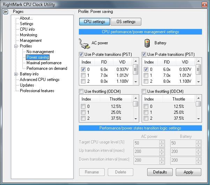This screenshot has width=210, height=185.
Task: Toggle Battery Use P-state transitions checkbox
Action: click(144, 54)
